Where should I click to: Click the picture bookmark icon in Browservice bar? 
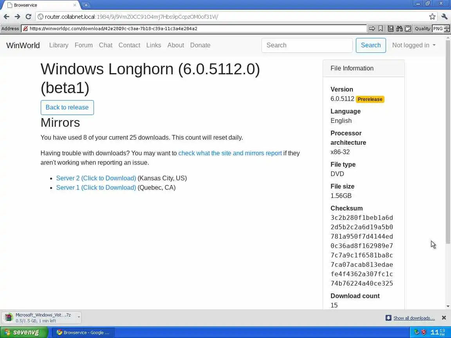391,29
